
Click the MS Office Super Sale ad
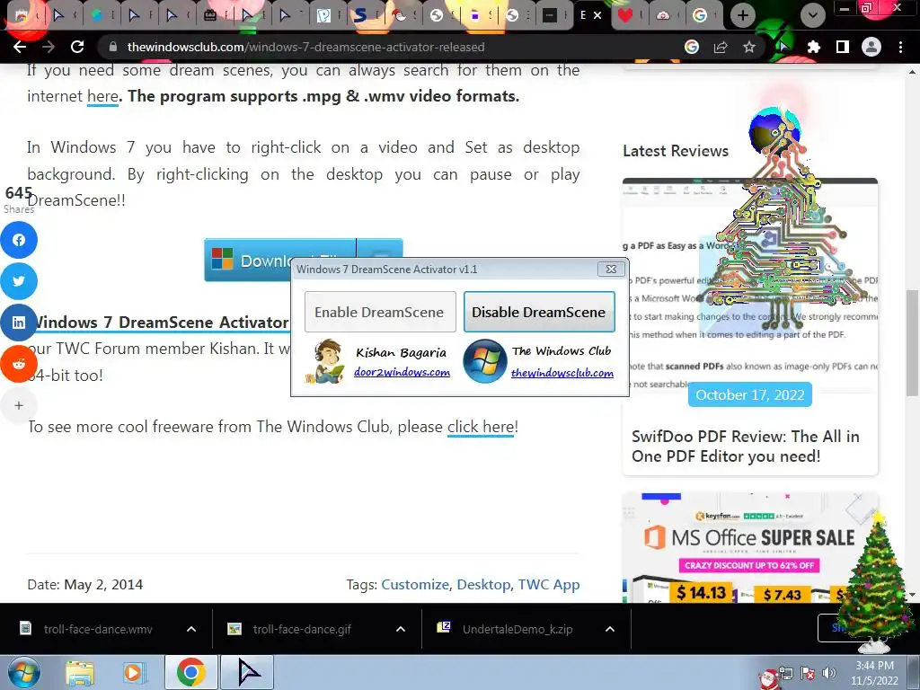tap(750, 547)
